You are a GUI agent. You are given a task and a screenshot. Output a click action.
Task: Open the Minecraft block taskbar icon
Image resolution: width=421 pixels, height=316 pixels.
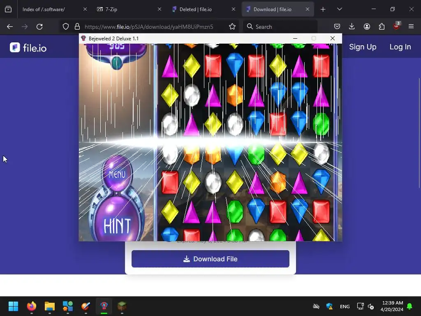[x=122, y=306]
